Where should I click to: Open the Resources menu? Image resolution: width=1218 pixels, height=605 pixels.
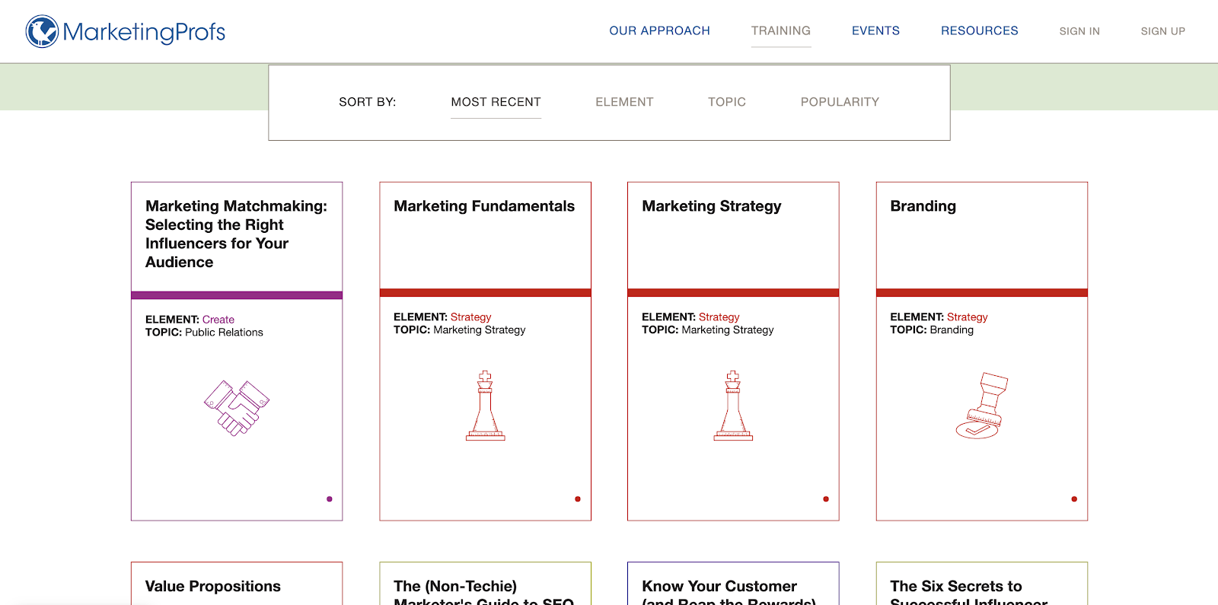980,30
